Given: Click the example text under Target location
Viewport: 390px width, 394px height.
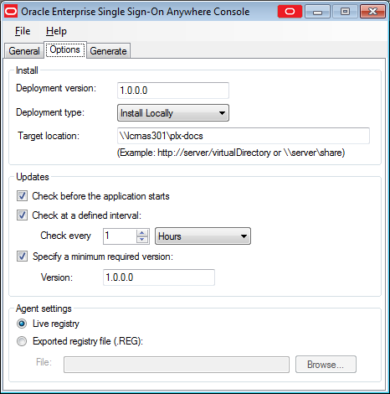Looking at the screenshot, I should click(231, 153).
